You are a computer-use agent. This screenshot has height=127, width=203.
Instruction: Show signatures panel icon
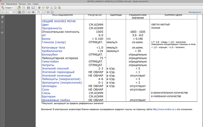pyautogui.click(x=2, y=33)
